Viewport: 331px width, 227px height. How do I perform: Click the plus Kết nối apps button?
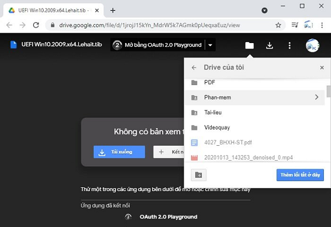click(x=169, y=152)
